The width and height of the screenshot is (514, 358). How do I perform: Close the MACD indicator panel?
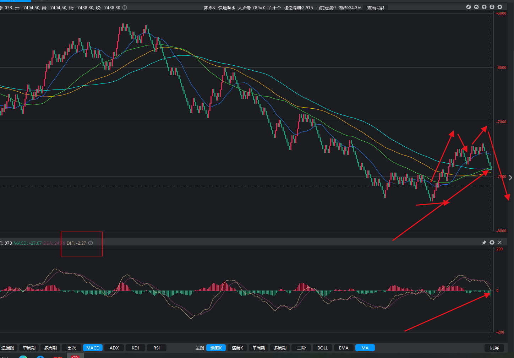[x=500, y=243]
